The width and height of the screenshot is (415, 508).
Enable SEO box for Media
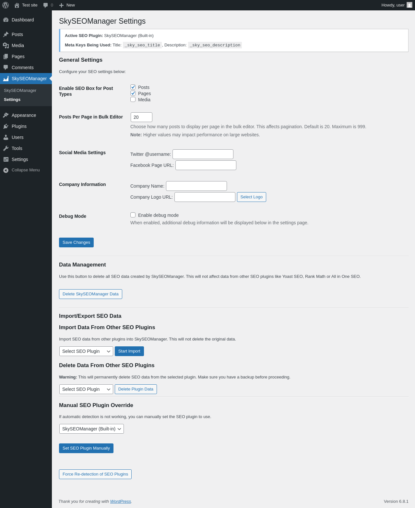click(x=133, y=99)
